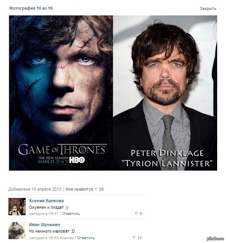This screenshot has width=226, height=243.
Task: Click the 17 likes count on second comment
Action: pyautogui.click(x=140, y=238)
